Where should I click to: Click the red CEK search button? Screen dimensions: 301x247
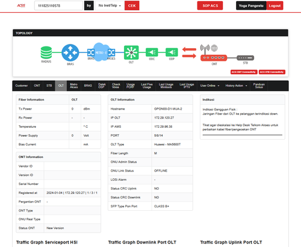click(x=132, y=5)
